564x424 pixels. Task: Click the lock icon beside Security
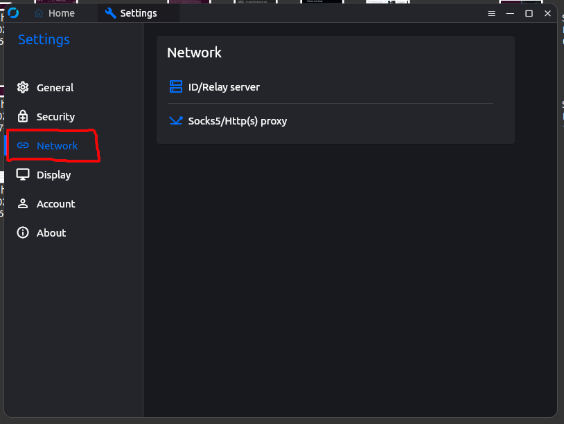(x=23, y=117)
